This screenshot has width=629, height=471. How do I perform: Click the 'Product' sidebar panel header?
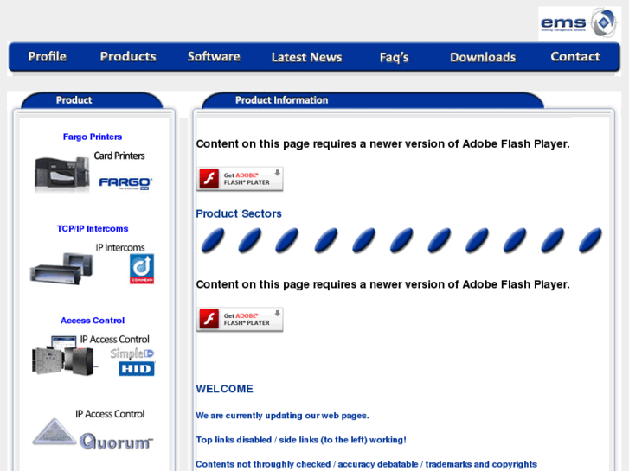click(74, 100)
